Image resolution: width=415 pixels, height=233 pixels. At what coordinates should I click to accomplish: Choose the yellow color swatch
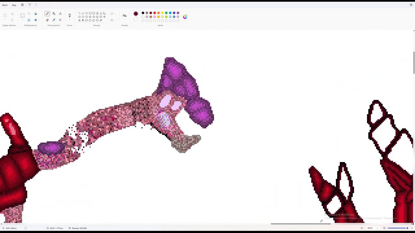162,13
